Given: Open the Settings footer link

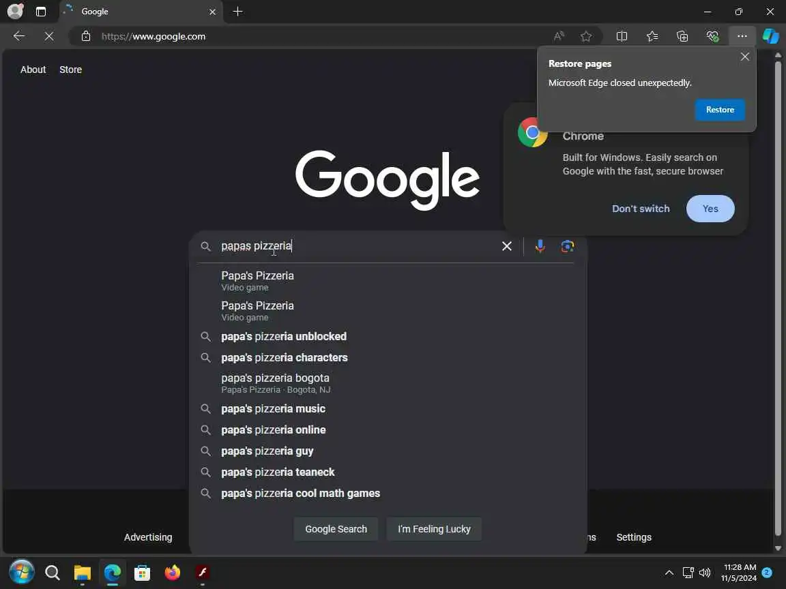Looking at the screenshot, I should pyautogui.click(x=634, y=537).
